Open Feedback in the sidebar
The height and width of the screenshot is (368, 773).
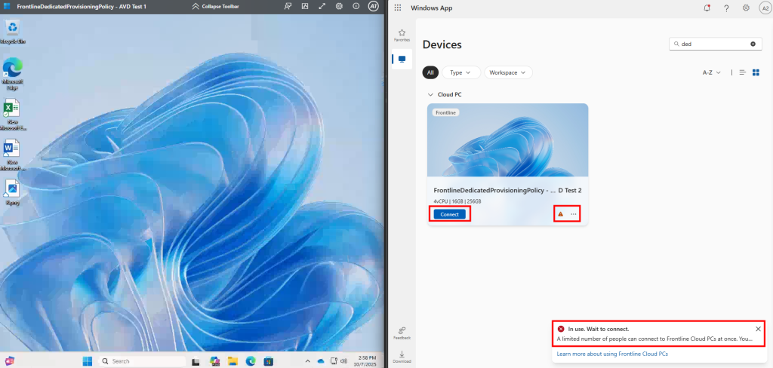pos(402,333)
